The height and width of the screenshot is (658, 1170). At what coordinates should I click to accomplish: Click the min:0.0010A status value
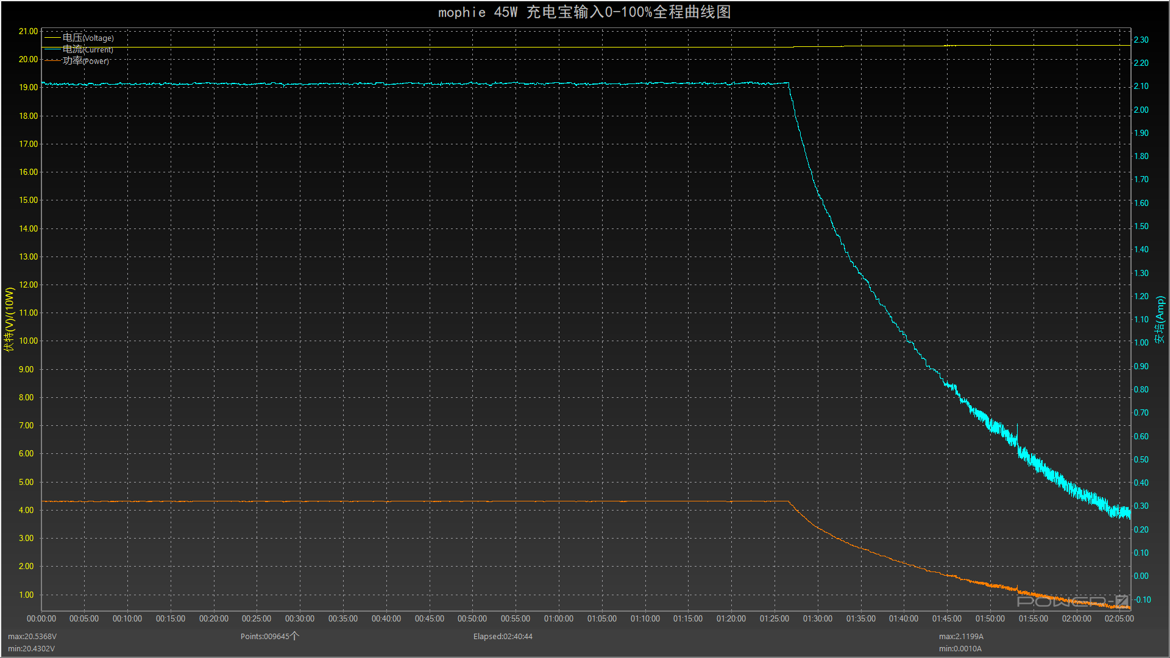click(960, 648)
